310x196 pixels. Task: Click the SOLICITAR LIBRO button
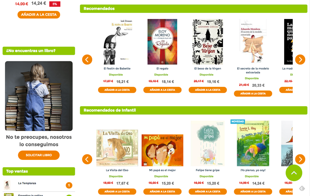pyautogui.click(x=39, y=155)
